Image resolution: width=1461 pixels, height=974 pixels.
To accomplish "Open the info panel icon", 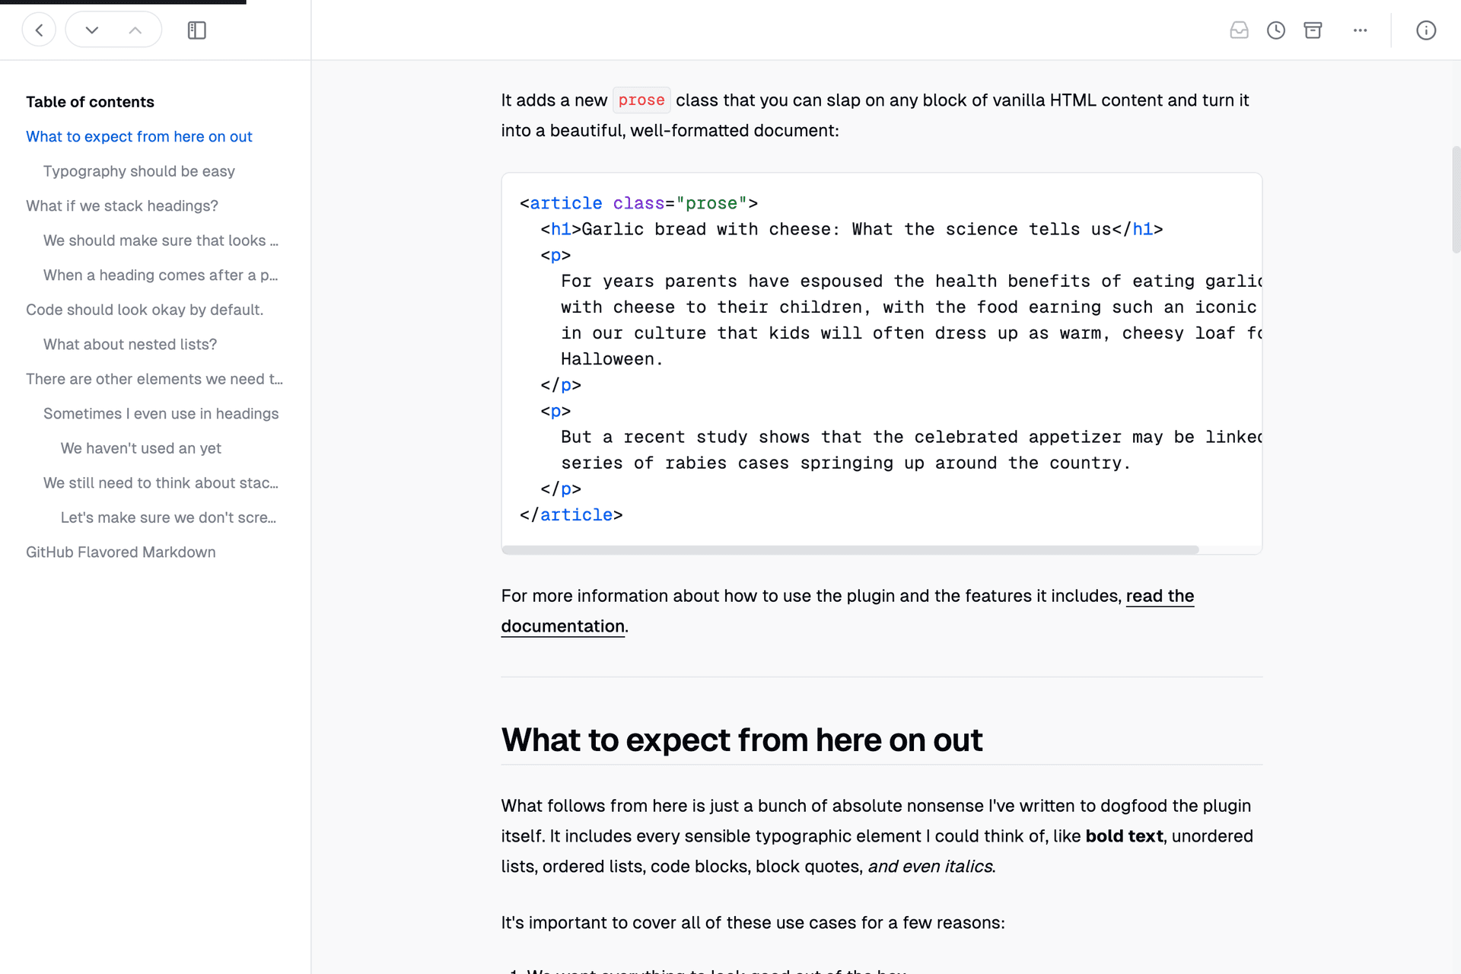I will pyautogui.click(x=1426, y=30).
